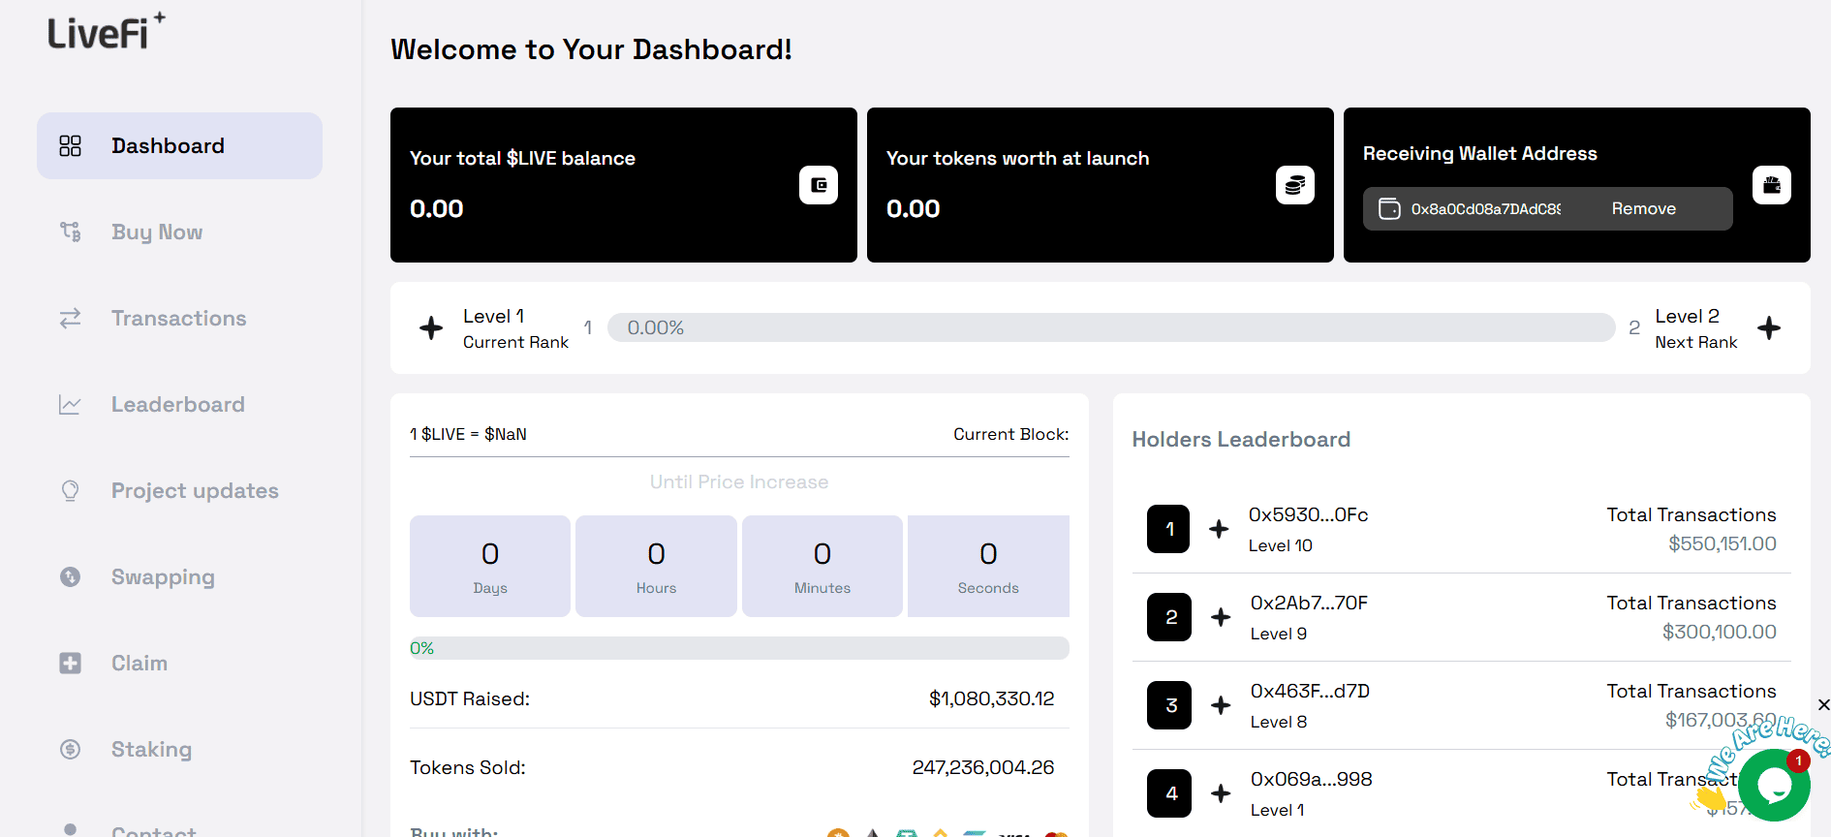Select Swapping from the sidebar

[163, 577]
